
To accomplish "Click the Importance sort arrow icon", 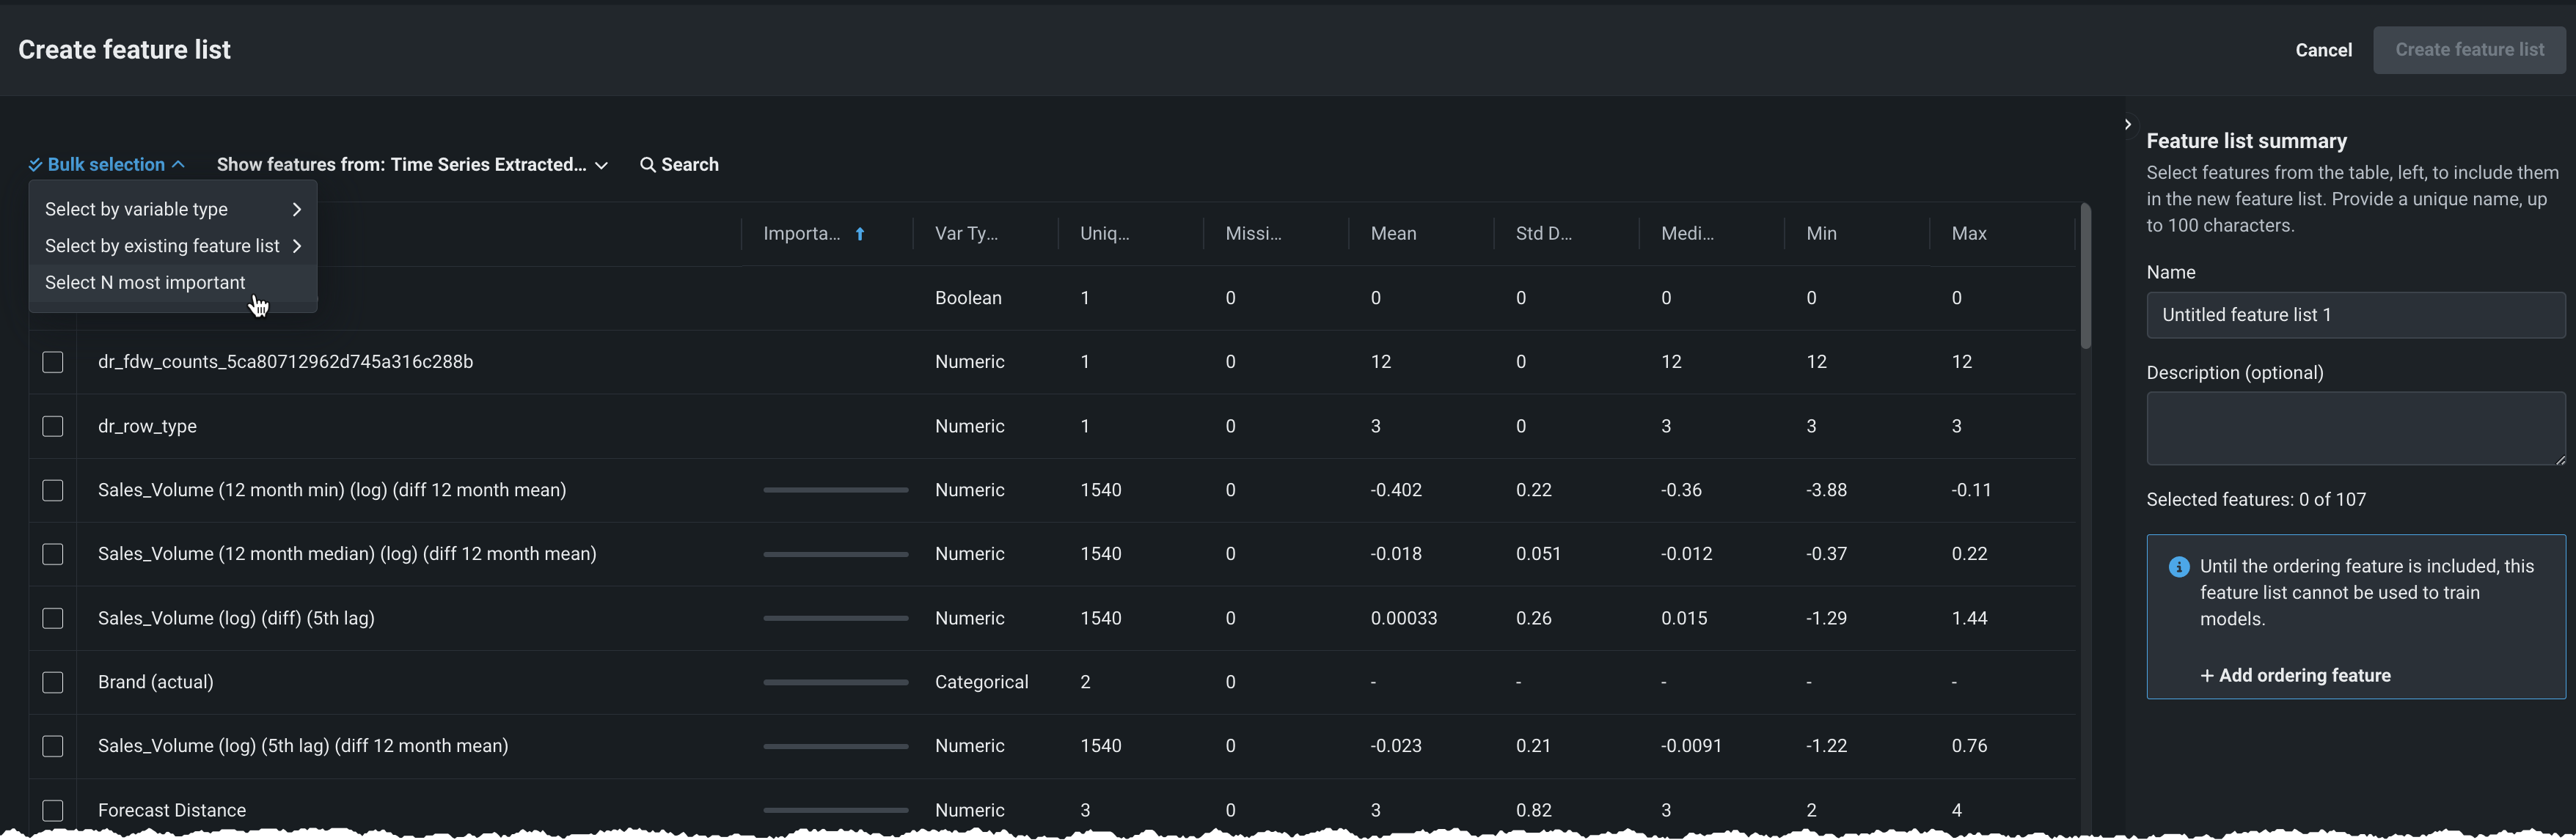I will coord(859,234).
